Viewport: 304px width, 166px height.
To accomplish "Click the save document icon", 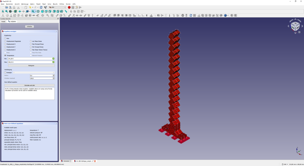I will (x=10, y=7).
